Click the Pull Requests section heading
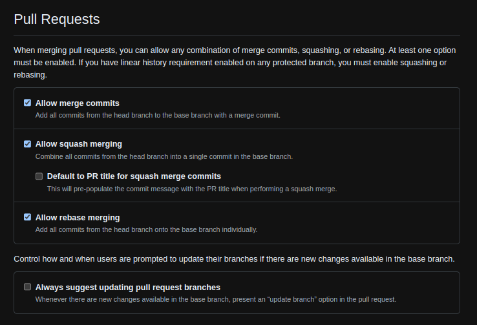Screen dimensions: 477x325 [57, 19]
